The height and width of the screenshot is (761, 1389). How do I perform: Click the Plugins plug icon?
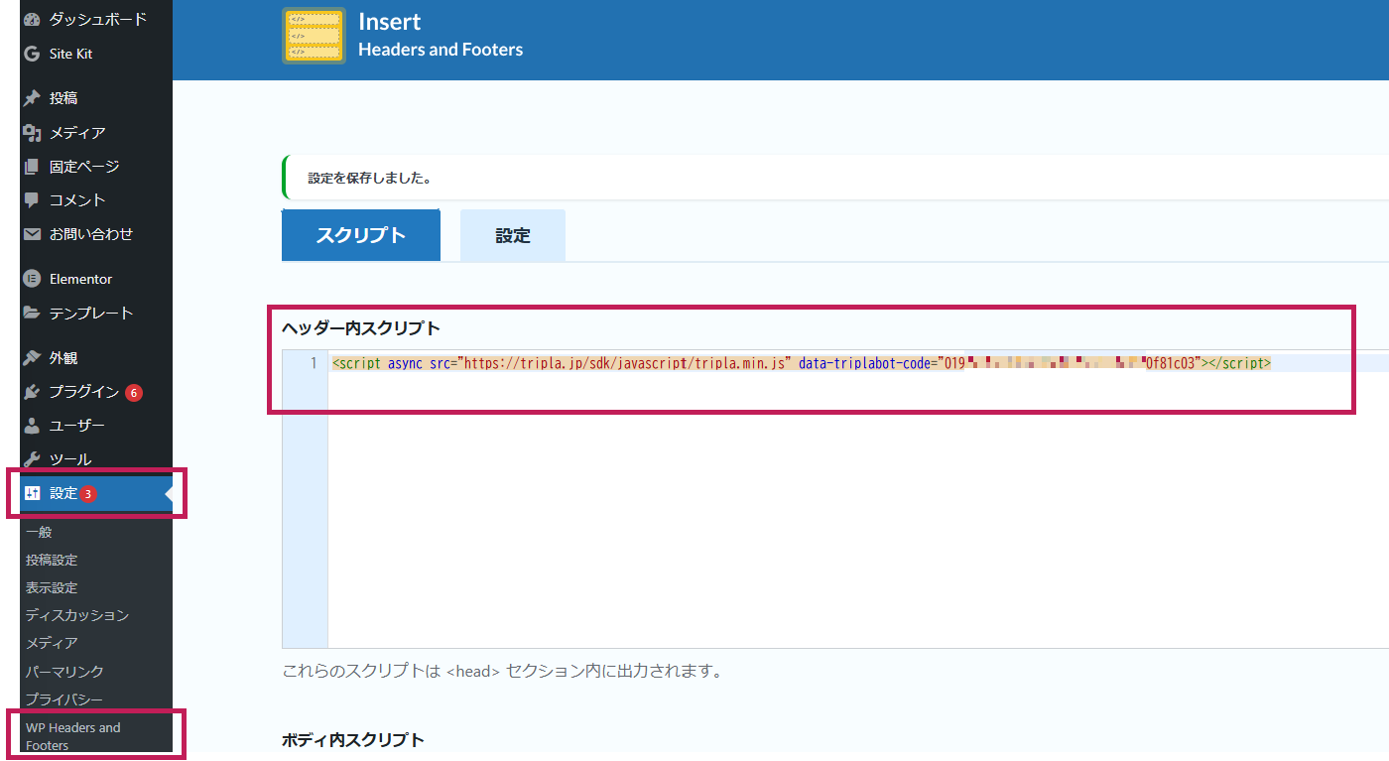(32, 392)
